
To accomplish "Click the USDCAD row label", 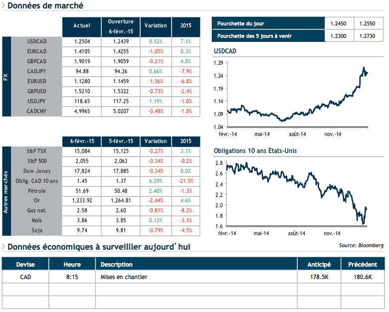I will 37,41.
